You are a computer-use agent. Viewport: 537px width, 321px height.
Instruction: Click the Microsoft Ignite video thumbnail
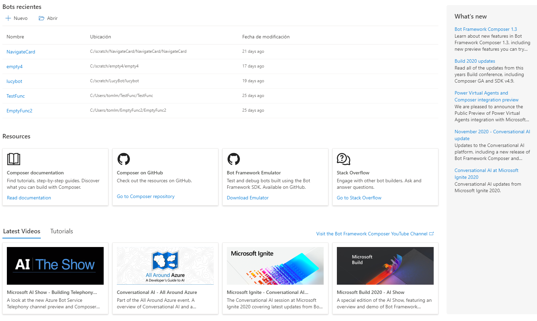click(275, 266)
